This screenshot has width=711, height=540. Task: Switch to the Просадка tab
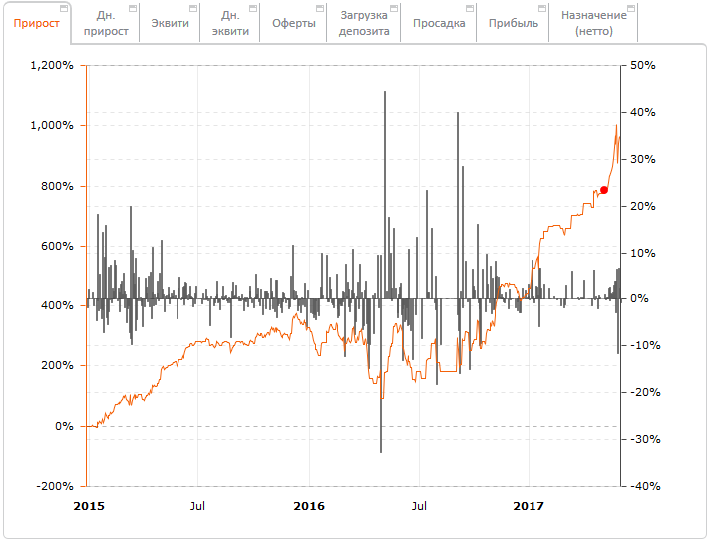click(x=440, y=23)
